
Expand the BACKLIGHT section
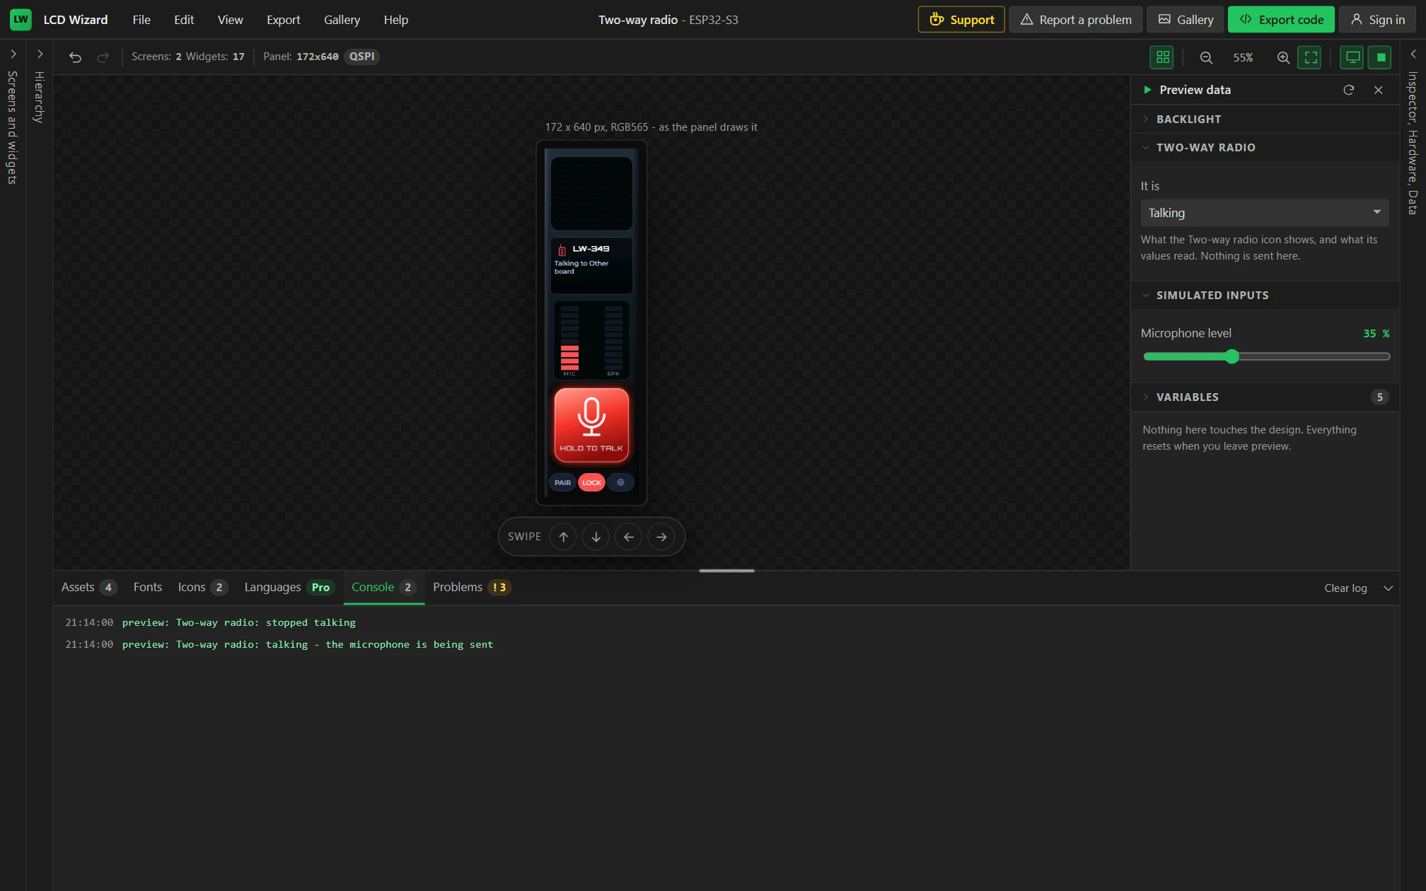tap(1265, 119)
